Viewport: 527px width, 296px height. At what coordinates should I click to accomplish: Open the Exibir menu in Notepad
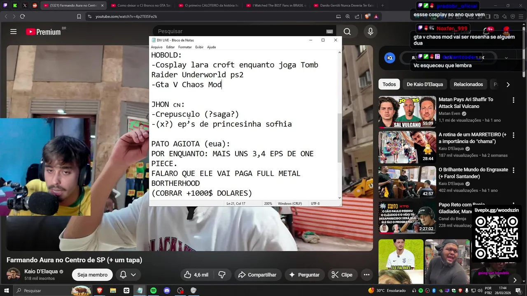199,47
